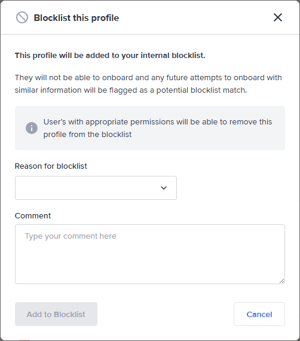Click the Add to Blocklist button
The height and width of the screenshot is (341, 300).
coord(56,314)
